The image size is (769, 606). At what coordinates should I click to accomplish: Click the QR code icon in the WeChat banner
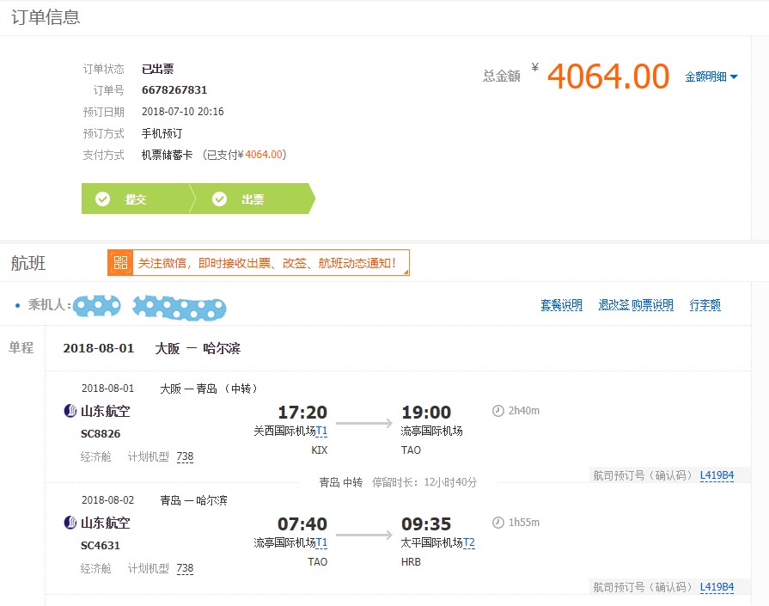pos(120,263)
